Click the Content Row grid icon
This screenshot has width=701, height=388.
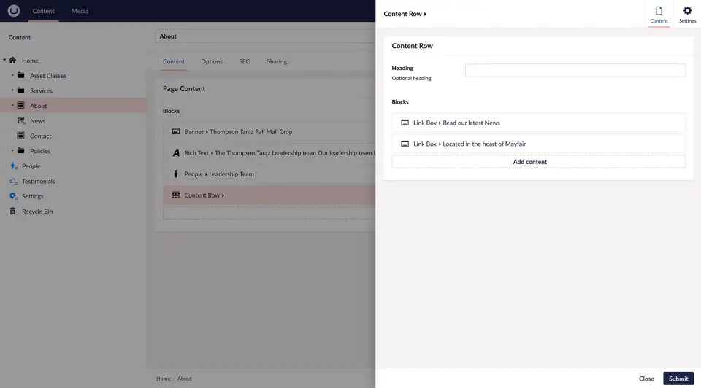[x=176, y=195]
